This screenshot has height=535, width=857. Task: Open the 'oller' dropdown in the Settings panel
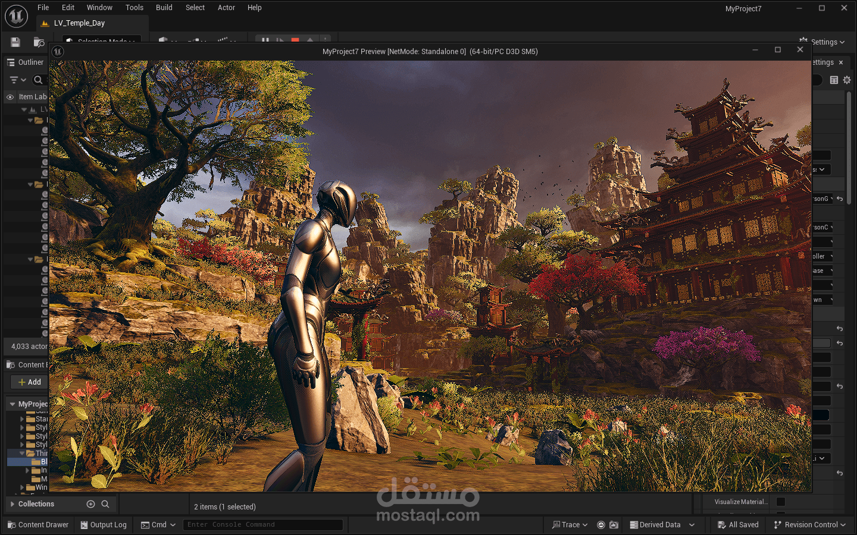coord(824,256)
